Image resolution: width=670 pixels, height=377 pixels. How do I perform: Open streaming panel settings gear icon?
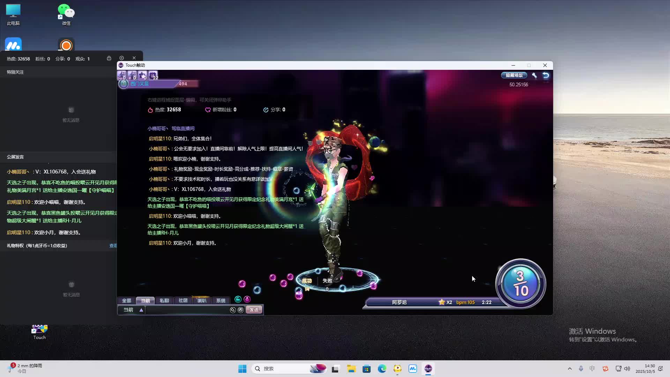pos(121,58)
